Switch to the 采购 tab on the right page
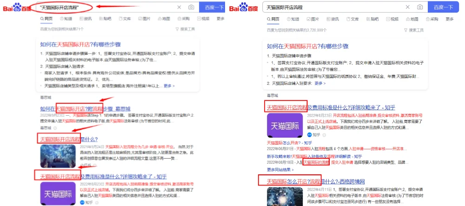 coord(432,19)
